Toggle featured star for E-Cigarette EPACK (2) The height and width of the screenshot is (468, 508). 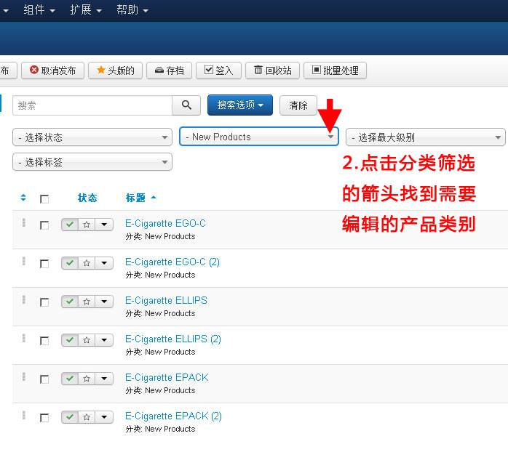coord(87,416)
